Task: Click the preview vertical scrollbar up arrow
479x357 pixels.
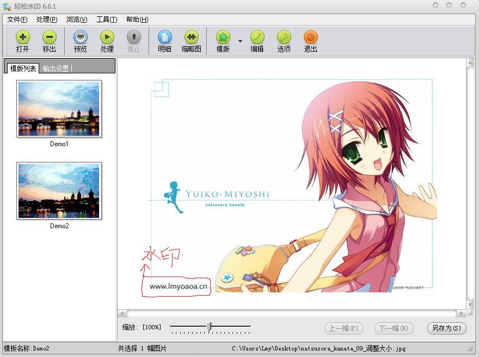Action: pos(470,62)
